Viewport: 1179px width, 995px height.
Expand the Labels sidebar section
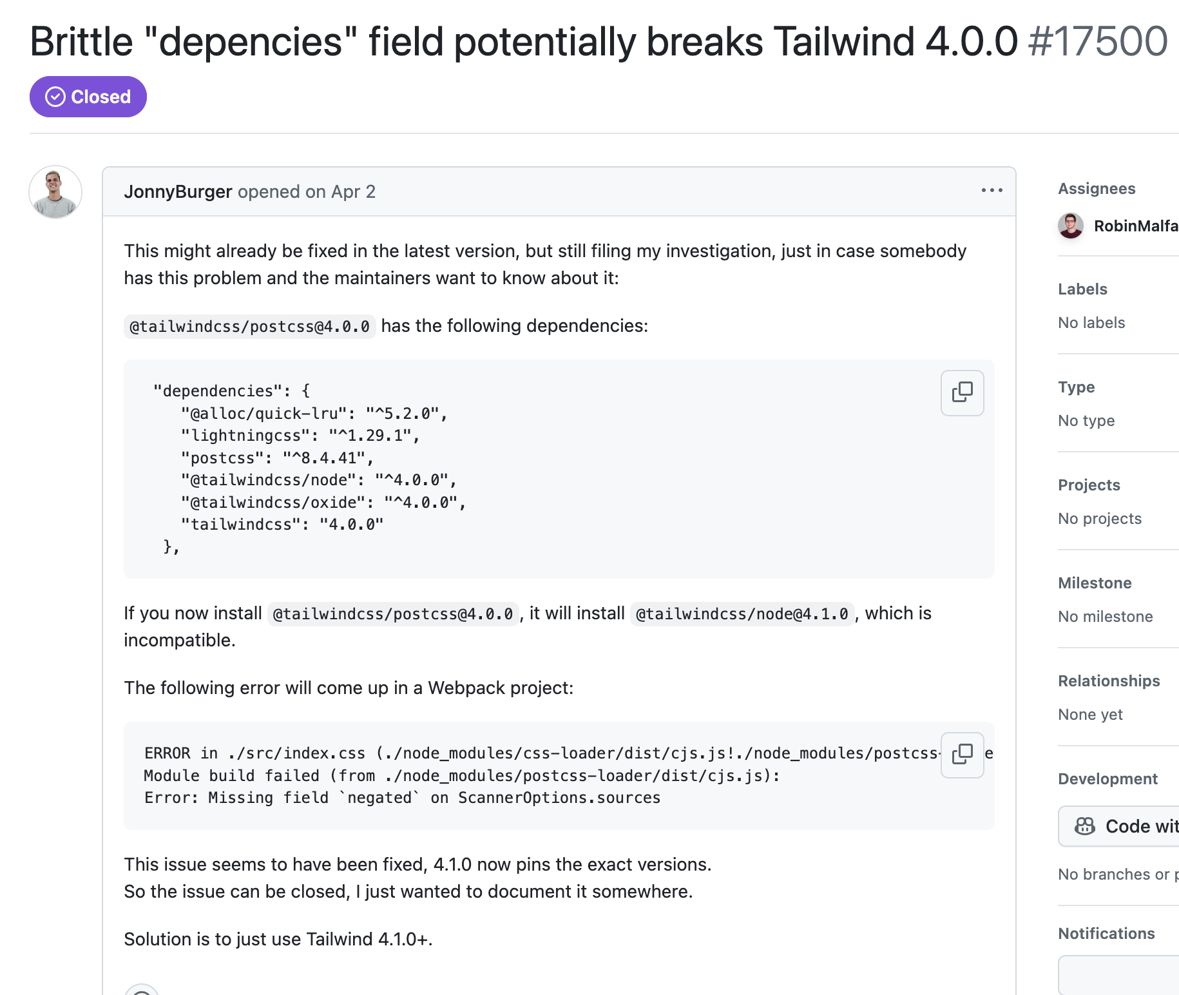point(1082,289)
